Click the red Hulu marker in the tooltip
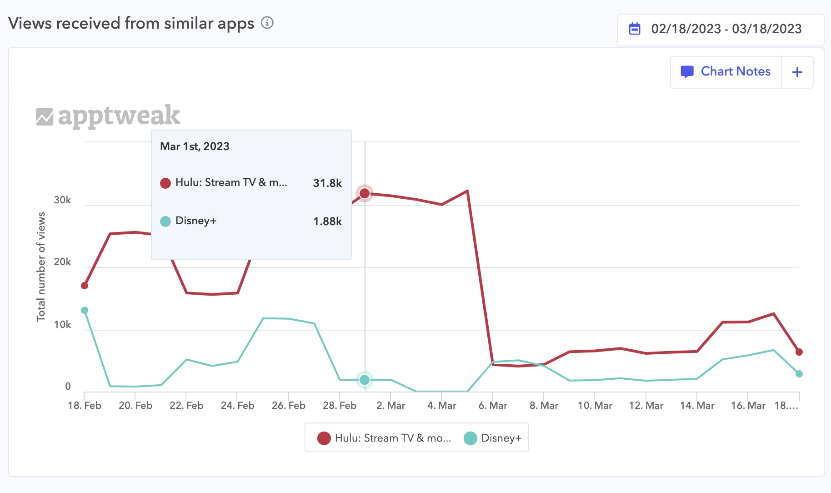 tap(165, 183)
